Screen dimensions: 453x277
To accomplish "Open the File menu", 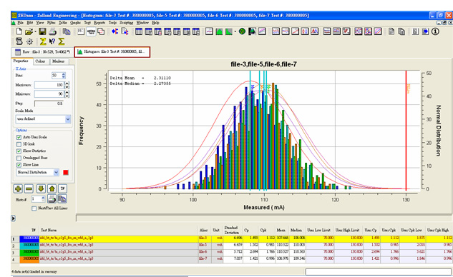I will click(x=20, y=22).
